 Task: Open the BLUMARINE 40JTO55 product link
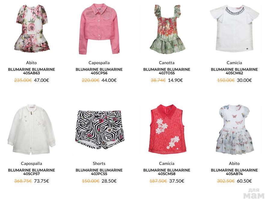pyautogui.click(x=167, y=71)
